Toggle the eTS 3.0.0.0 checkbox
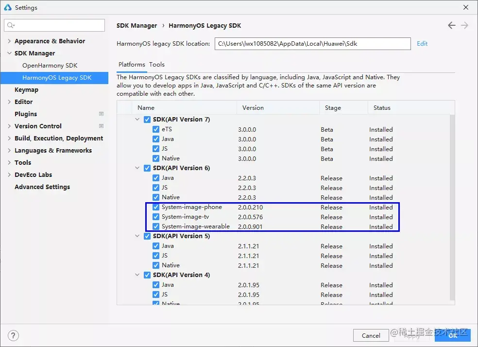Image resolution: width=478 pixels, height=347 pixels. tap(156, 129)
